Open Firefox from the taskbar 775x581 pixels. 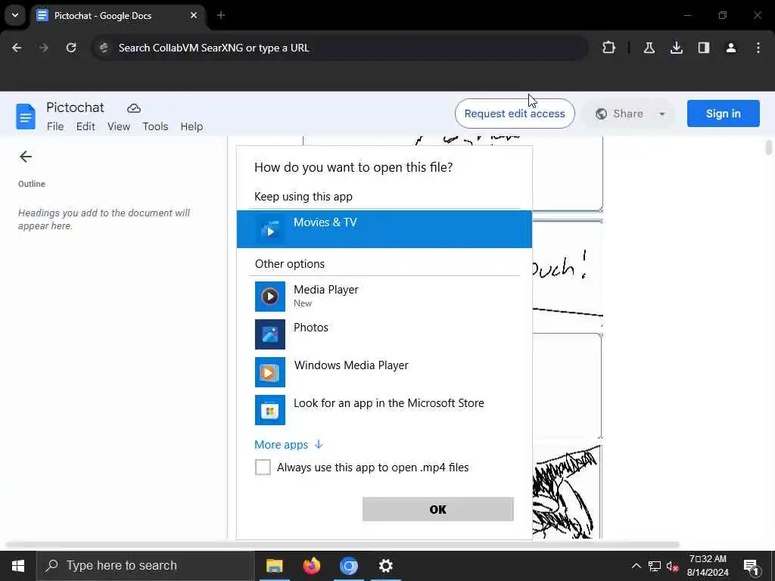(311, 566)
